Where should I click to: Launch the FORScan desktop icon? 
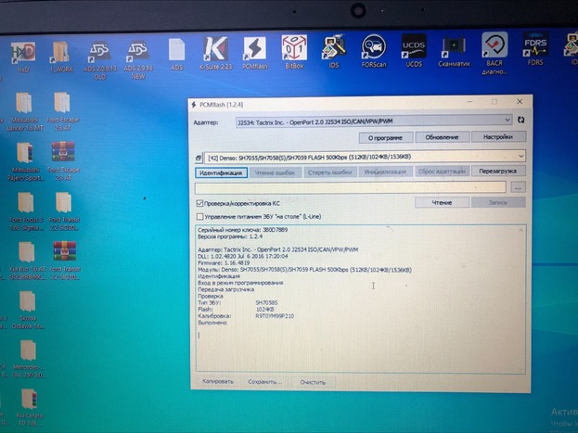click(x=374, y=49)
